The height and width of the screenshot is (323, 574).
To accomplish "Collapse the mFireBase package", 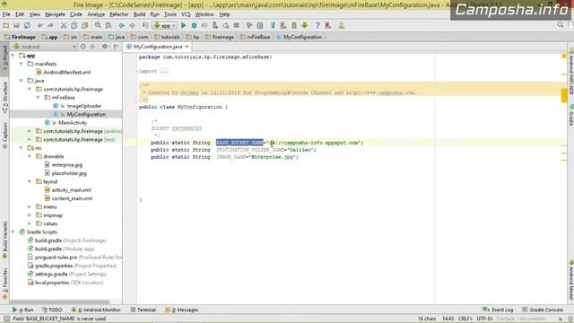I will pyautogui.click(x=38, y=98).
